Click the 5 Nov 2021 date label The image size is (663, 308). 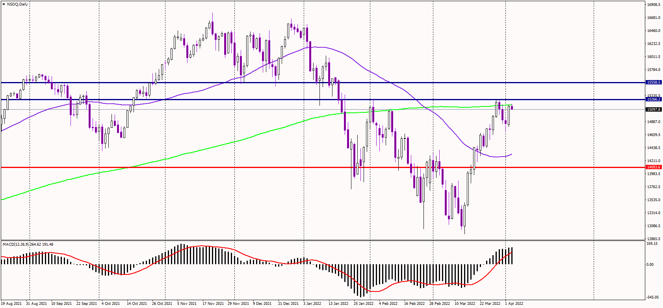click(187, 304)
